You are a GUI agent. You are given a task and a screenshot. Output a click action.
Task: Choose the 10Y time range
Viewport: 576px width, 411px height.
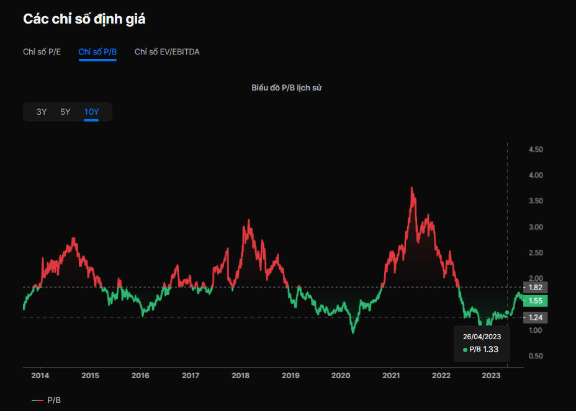[x=91, y=112]
